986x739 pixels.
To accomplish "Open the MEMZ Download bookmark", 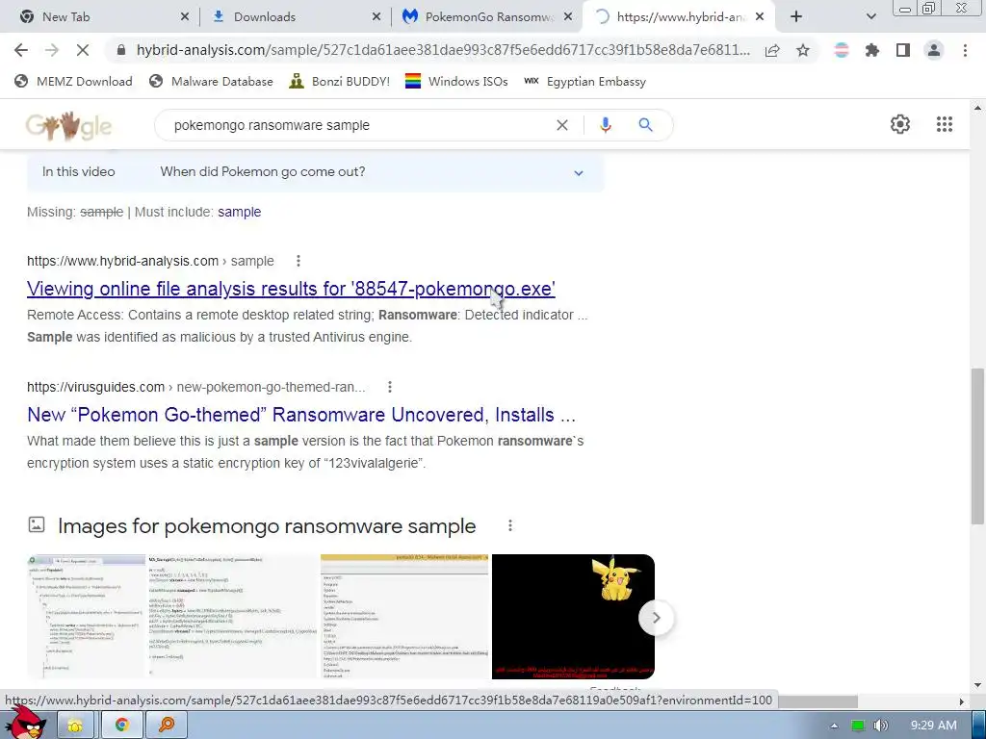I will [x=73, y=82].
